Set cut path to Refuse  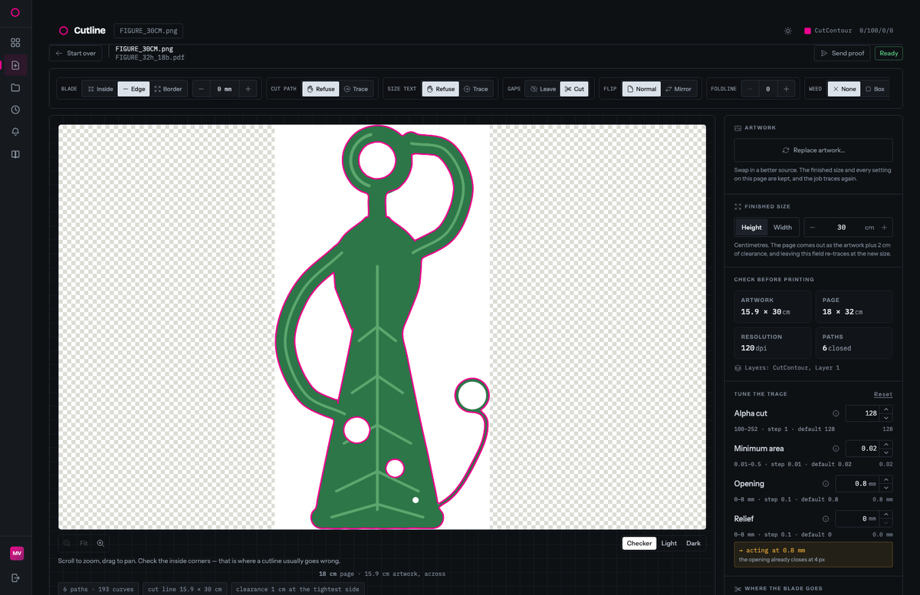[320, 89]
